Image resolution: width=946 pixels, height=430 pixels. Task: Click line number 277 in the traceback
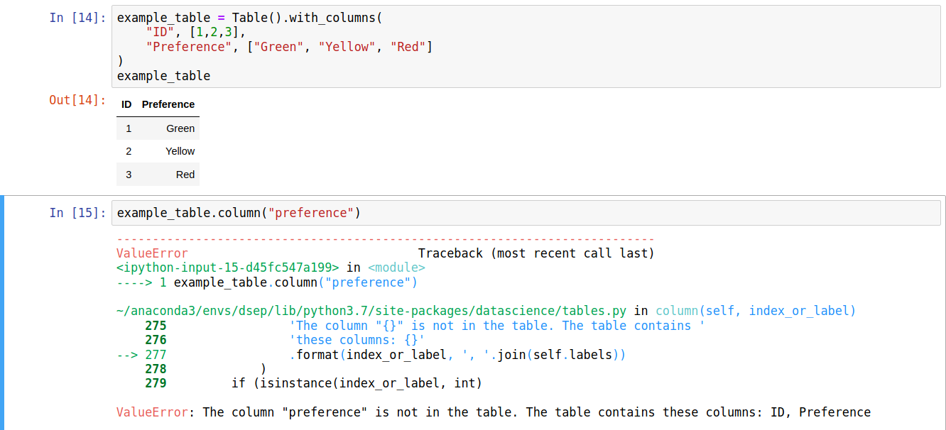155,354
